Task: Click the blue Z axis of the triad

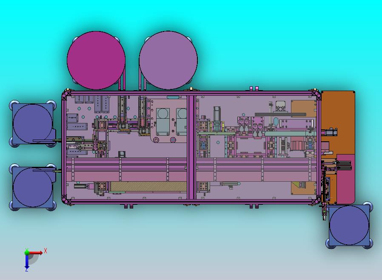Action: [x=27, y=261]
